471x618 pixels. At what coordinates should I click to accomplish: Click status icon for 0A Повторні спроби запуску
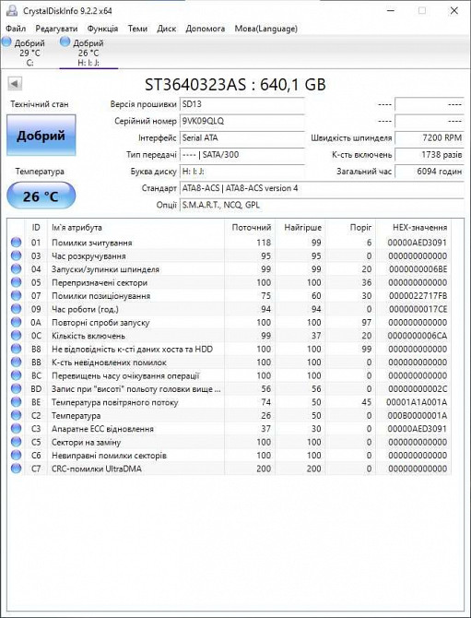click(x=17, y=323)
